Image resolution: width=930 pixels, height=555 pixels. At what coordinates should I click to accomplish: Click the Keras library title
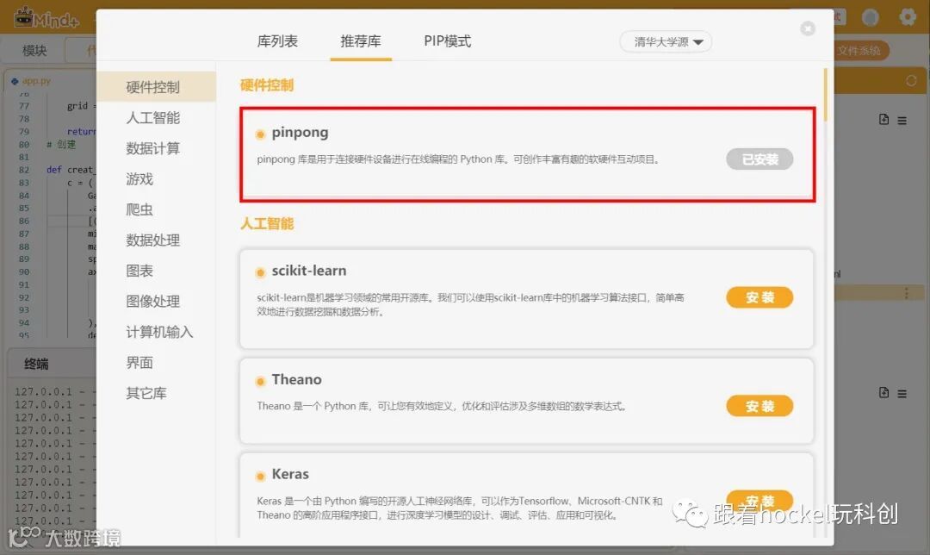tap(290, 474)
